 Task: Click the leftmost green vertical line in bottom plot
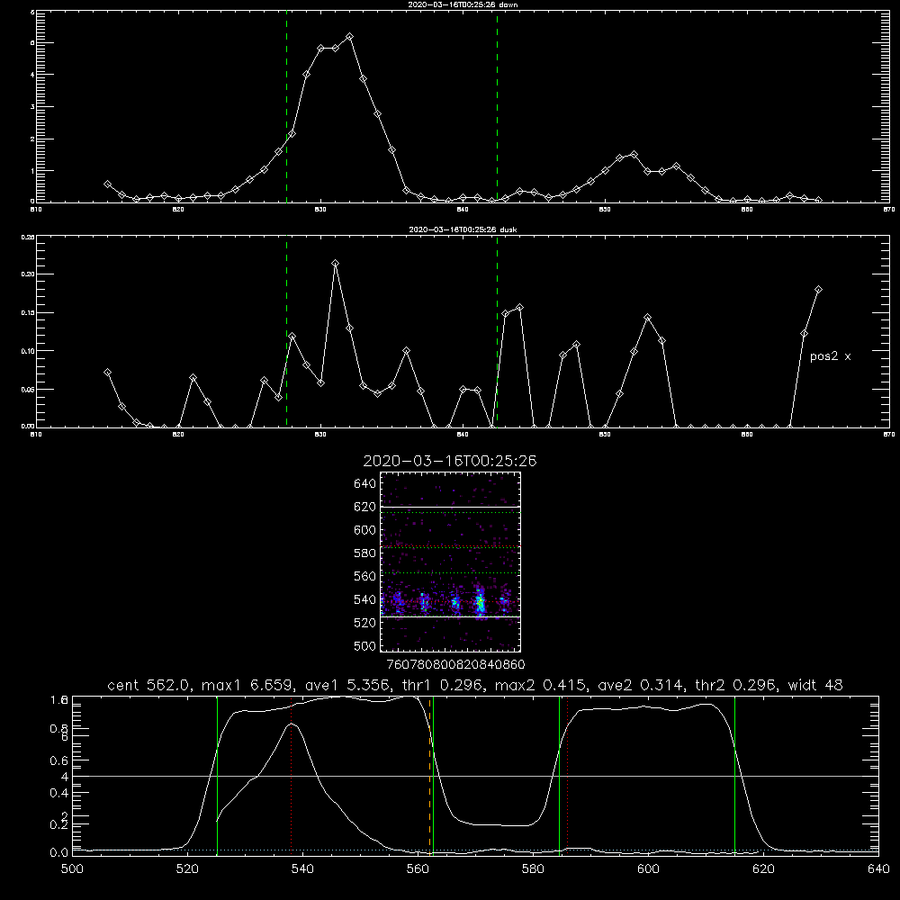217,776
